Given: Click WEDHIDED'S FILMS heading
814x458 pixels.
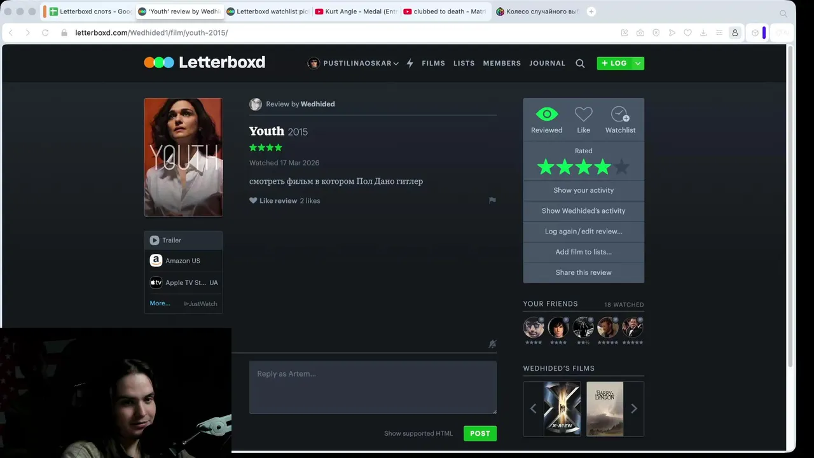Looking at the screenshot, I should [x=559, y=368].
